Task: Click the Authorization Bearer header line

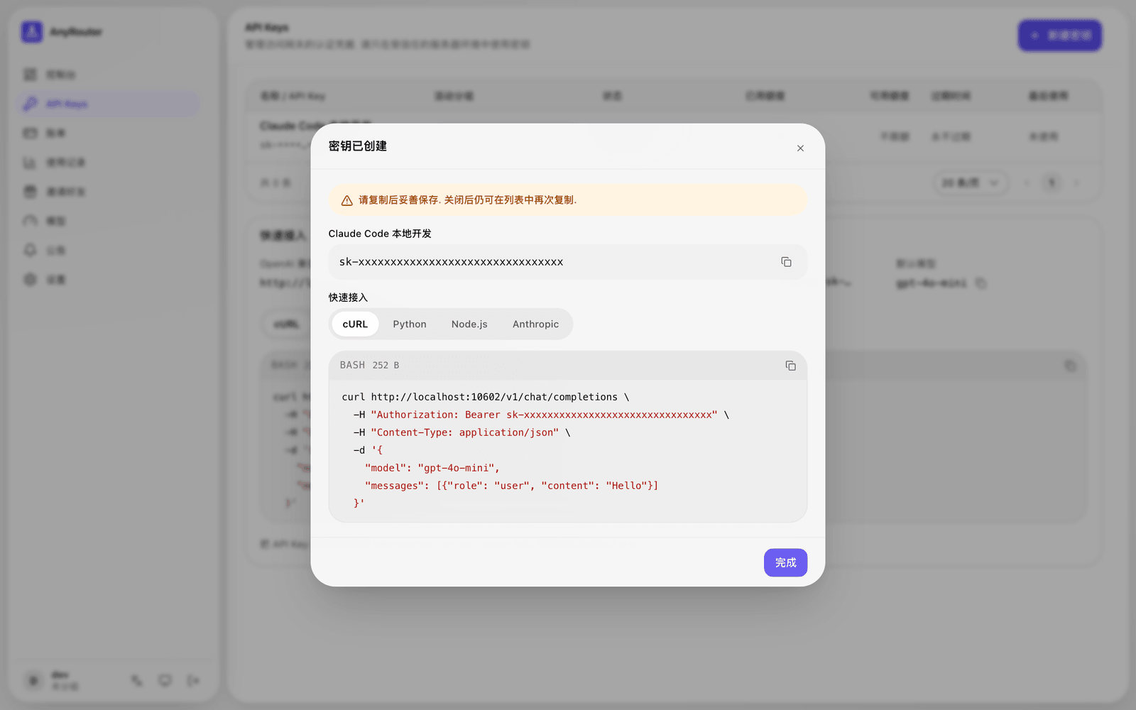Action: 541,415
